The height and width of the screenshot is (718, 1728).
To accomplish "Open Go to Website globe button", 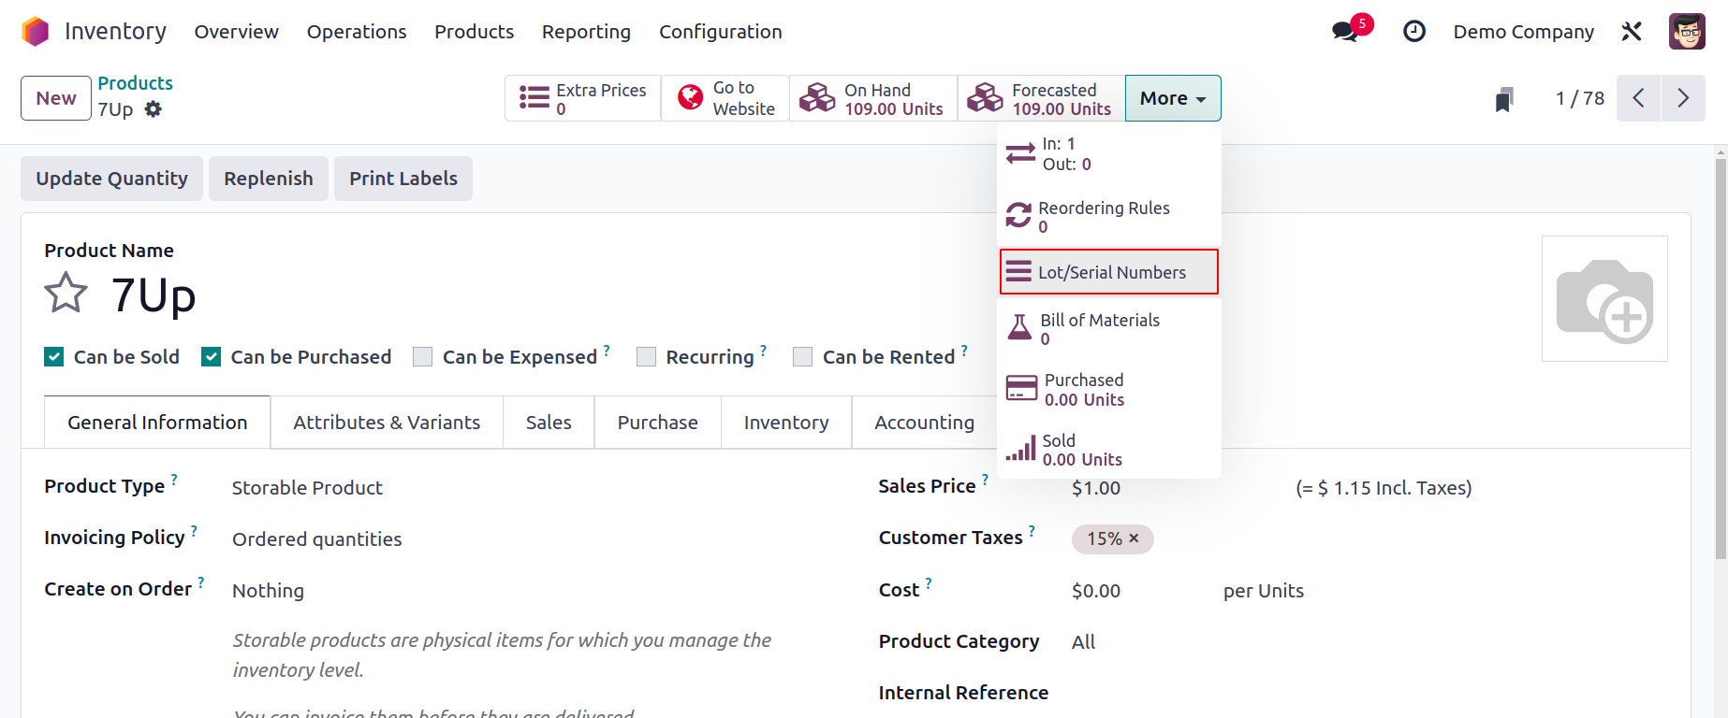I will pos(725,98).
